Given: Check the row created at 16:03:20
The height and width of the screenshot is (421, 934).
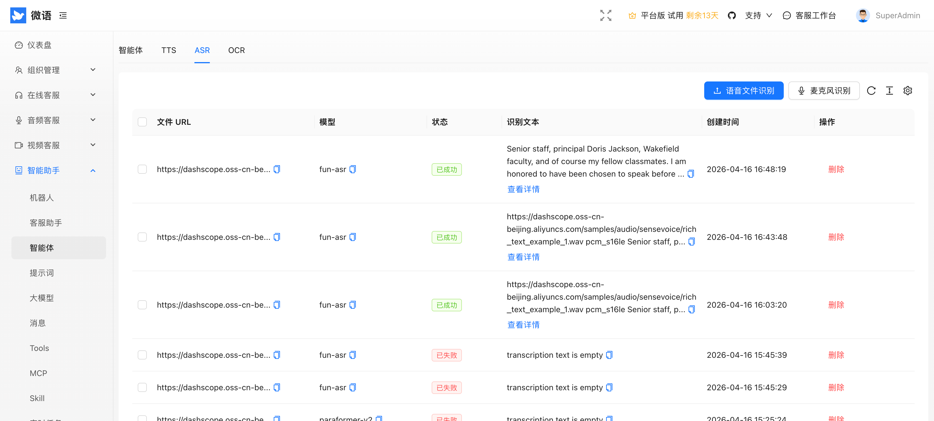Looking at the screenshot, I should coord(142,305).
